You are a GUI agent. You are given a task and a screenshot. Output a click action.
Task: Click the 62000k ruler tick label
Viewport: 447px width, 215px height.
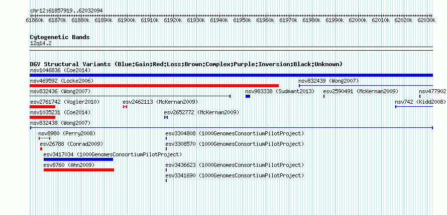tap(358, 20)
